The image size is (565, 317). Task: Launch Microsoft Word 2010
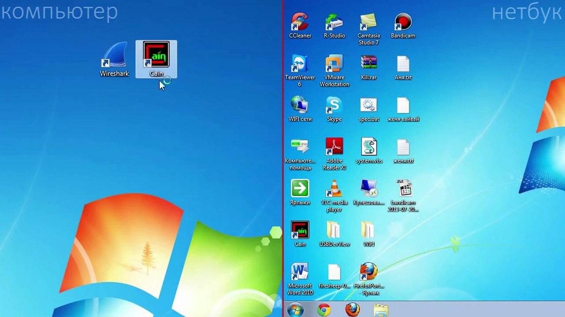[x=300, y=279]
